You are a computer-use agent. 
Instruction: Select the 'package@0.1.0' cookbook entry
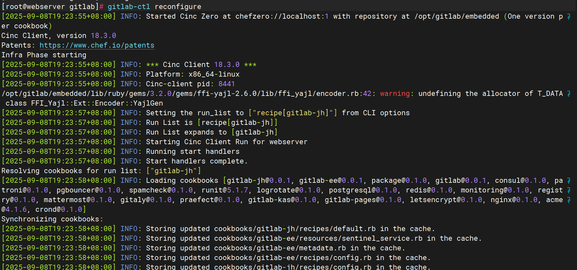pyautogui.click(x=399, y=181)
